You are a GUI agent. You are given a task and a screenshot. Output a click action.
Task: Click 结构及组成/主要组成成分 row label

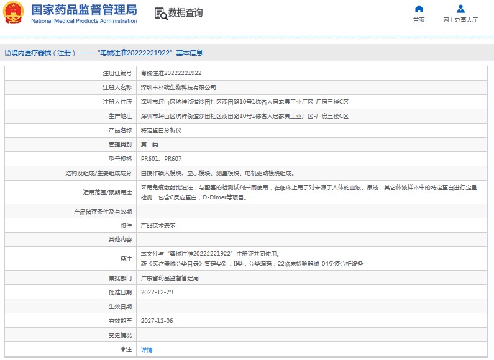coord(99,173)
